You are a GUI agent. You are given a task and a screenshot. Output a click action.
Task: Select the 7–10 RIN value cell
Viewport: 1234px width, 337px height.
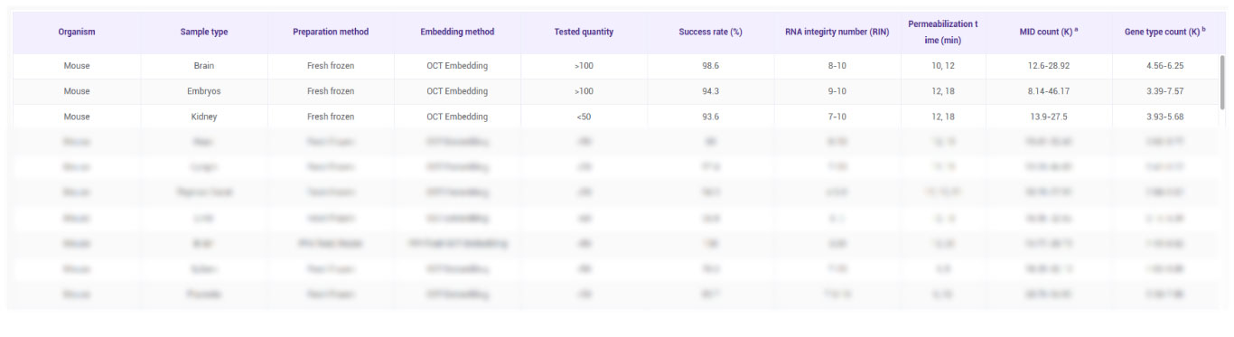point(837,117)
